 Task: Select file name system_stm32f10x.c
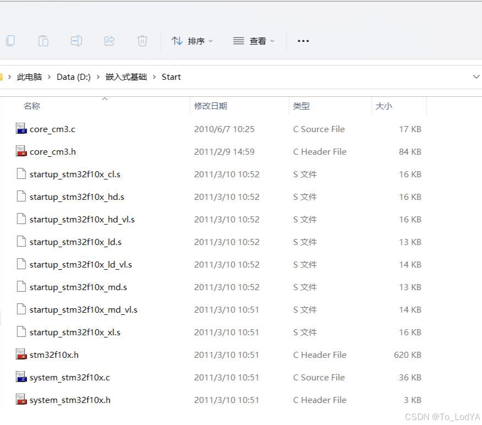(70, 378)
